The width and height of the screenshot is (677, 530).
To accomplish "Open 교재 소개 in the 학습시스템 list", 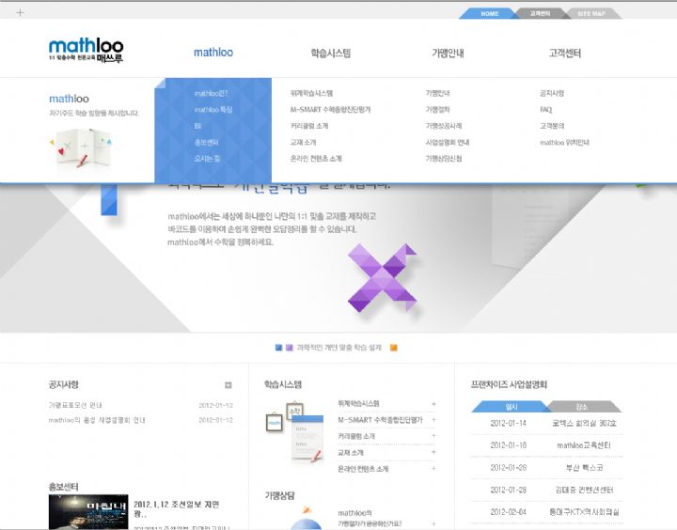I will tap(351, 452).
